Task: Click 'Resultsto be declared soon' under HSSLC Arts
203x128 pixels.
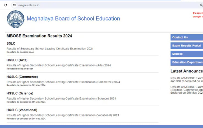Action: [x=20, y=69]
